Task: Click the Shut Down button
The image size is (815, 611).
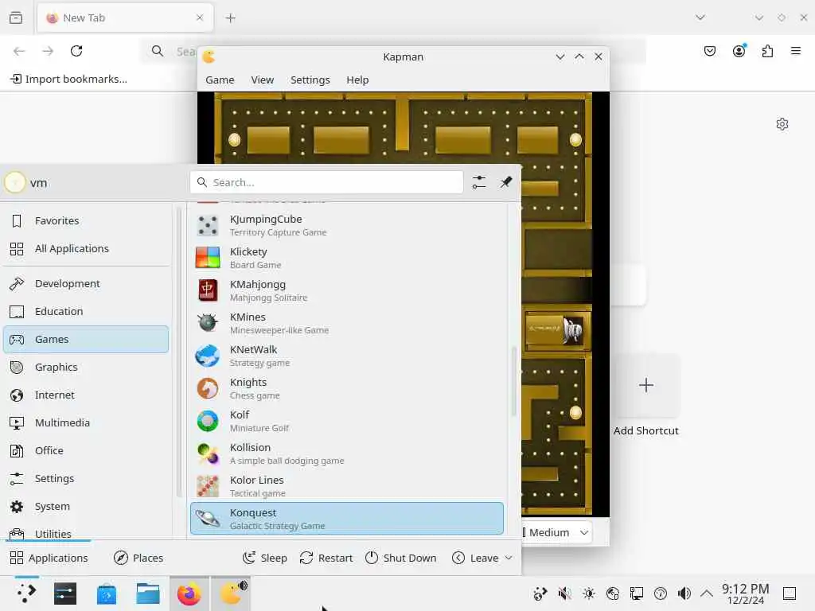Action: [401, 558]
